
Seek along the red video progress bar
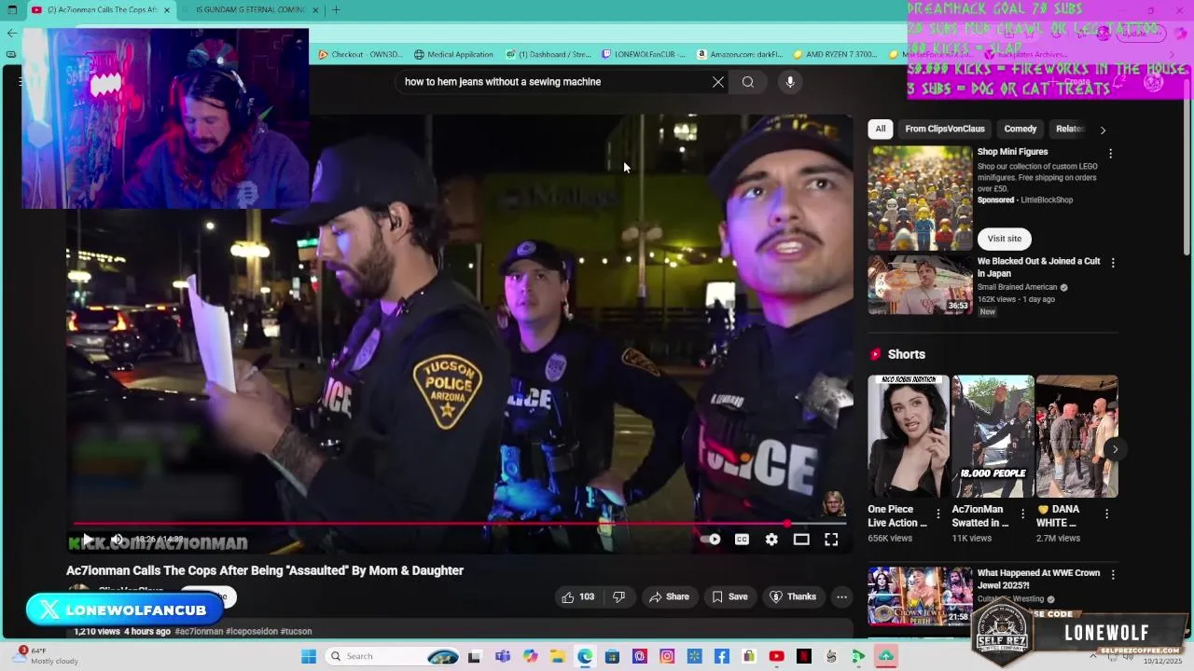460,524
